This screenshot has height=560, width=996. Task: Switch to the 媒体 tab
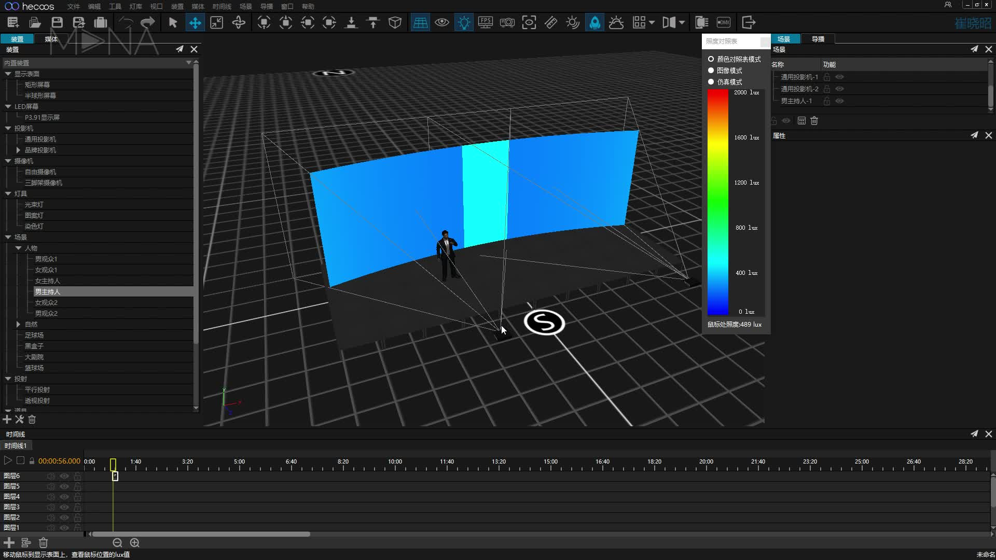[51, 39]
